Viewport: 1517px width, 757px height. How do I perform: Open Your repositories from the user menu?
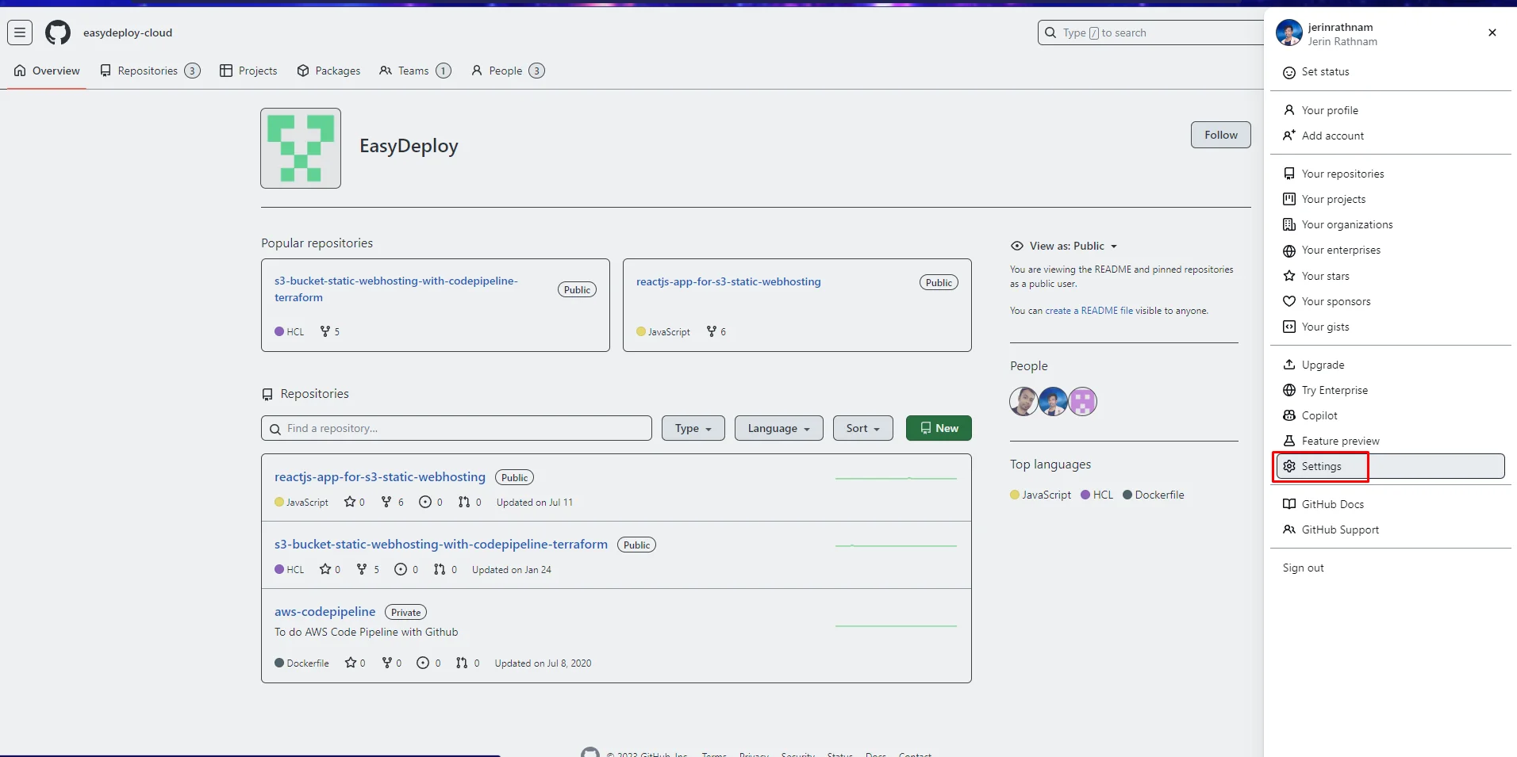click(x=1390, y=174)
